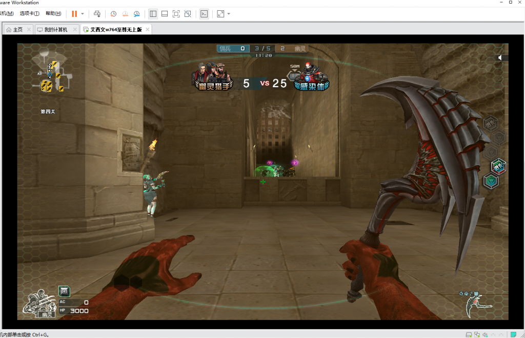Click the stretch guest display icon
525x338 pixels.
point(220,14)
